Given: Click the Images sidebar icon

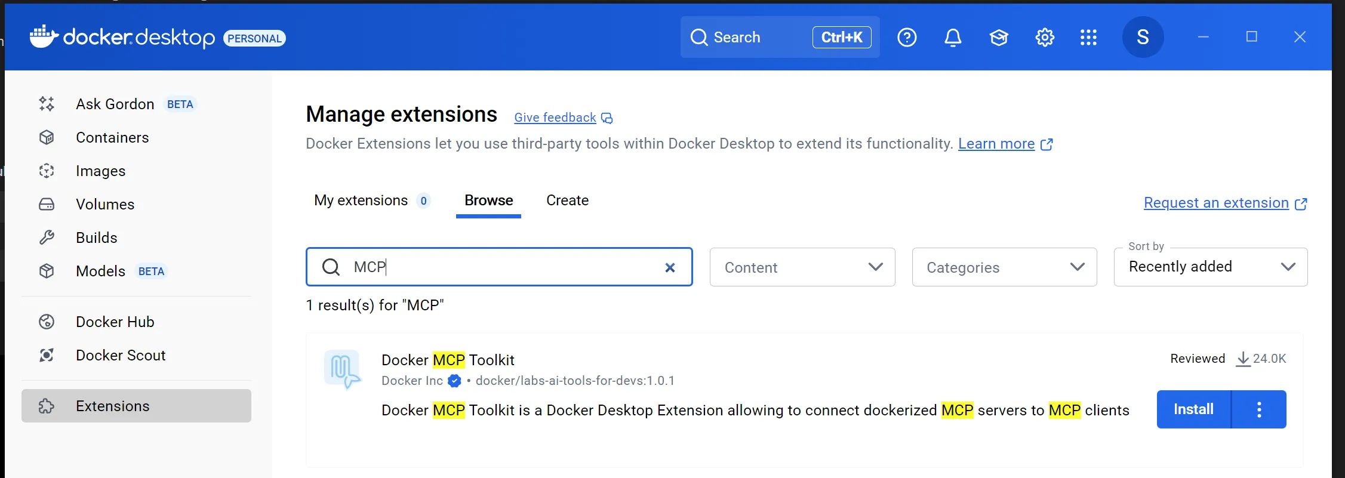Looking at the screenshot, I should (x=47, y=171).
